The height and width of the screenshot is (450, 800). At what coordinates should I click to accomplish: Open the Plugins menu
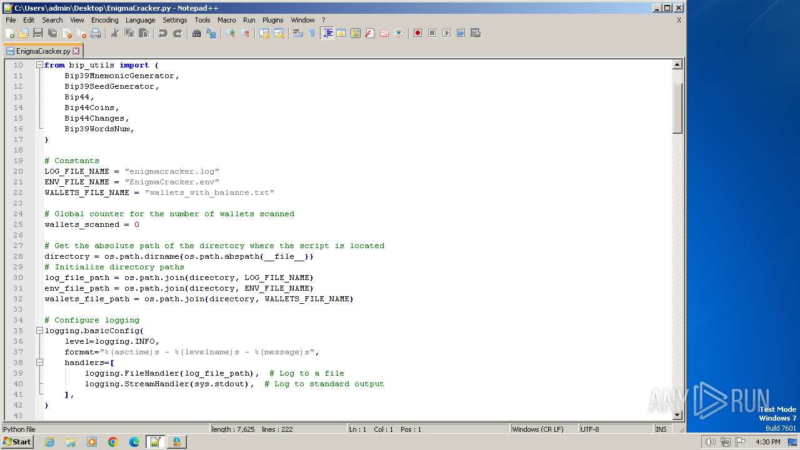pyautogui.click(x=272, y=20)
